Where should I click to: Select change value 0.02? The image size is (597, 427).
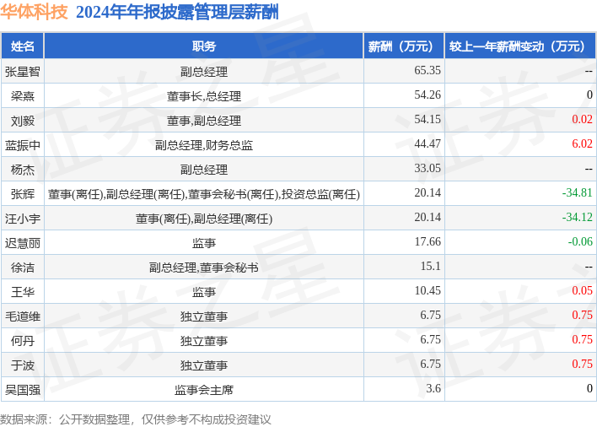point(582,119)
